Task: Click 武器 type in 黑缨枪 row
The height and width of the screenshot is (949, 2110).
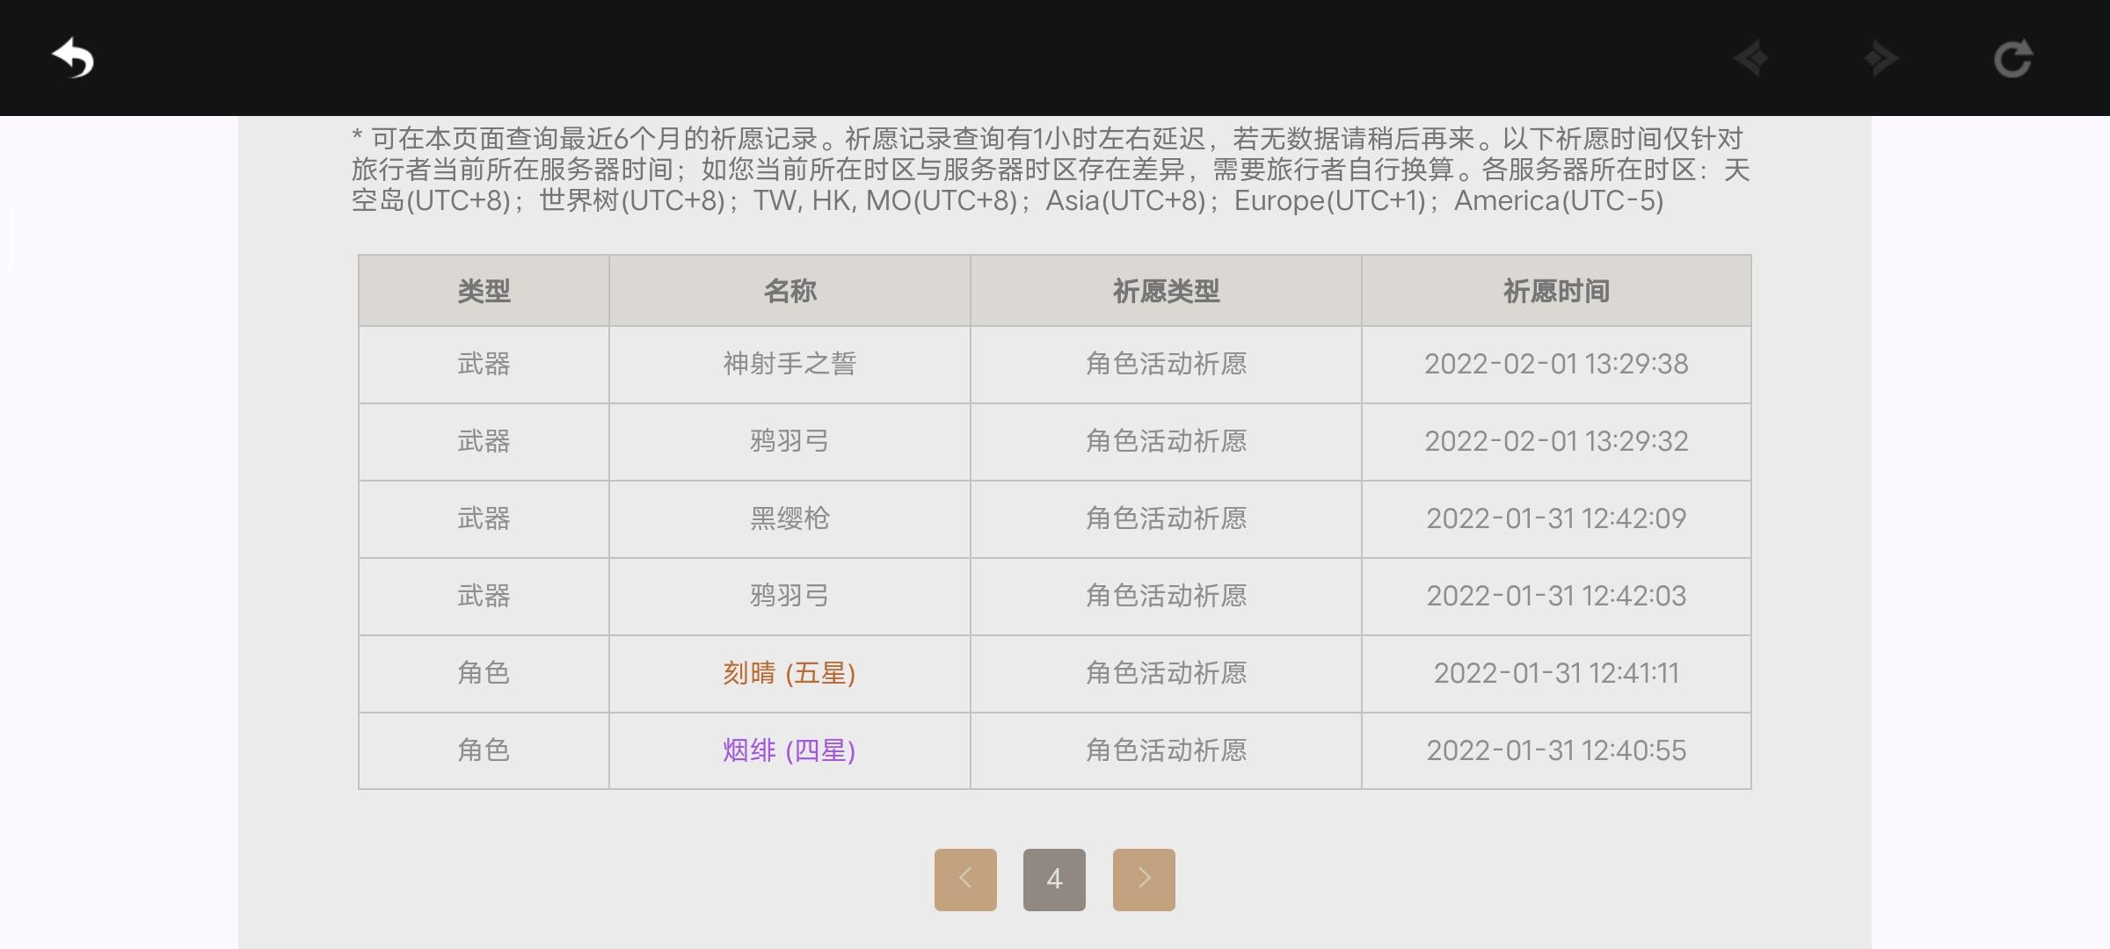Action: coord(484,518)
